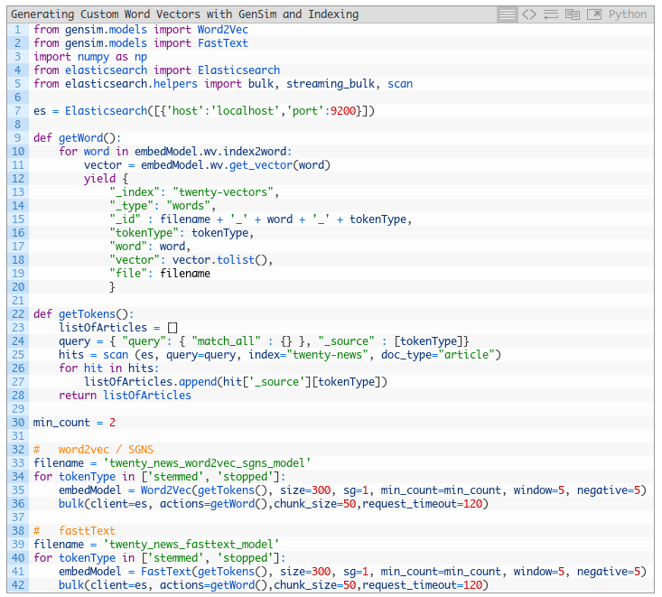This screenshot has width=662, height=597.
Task: Click line number 30 in gutter
Action: tap(17, 423)
